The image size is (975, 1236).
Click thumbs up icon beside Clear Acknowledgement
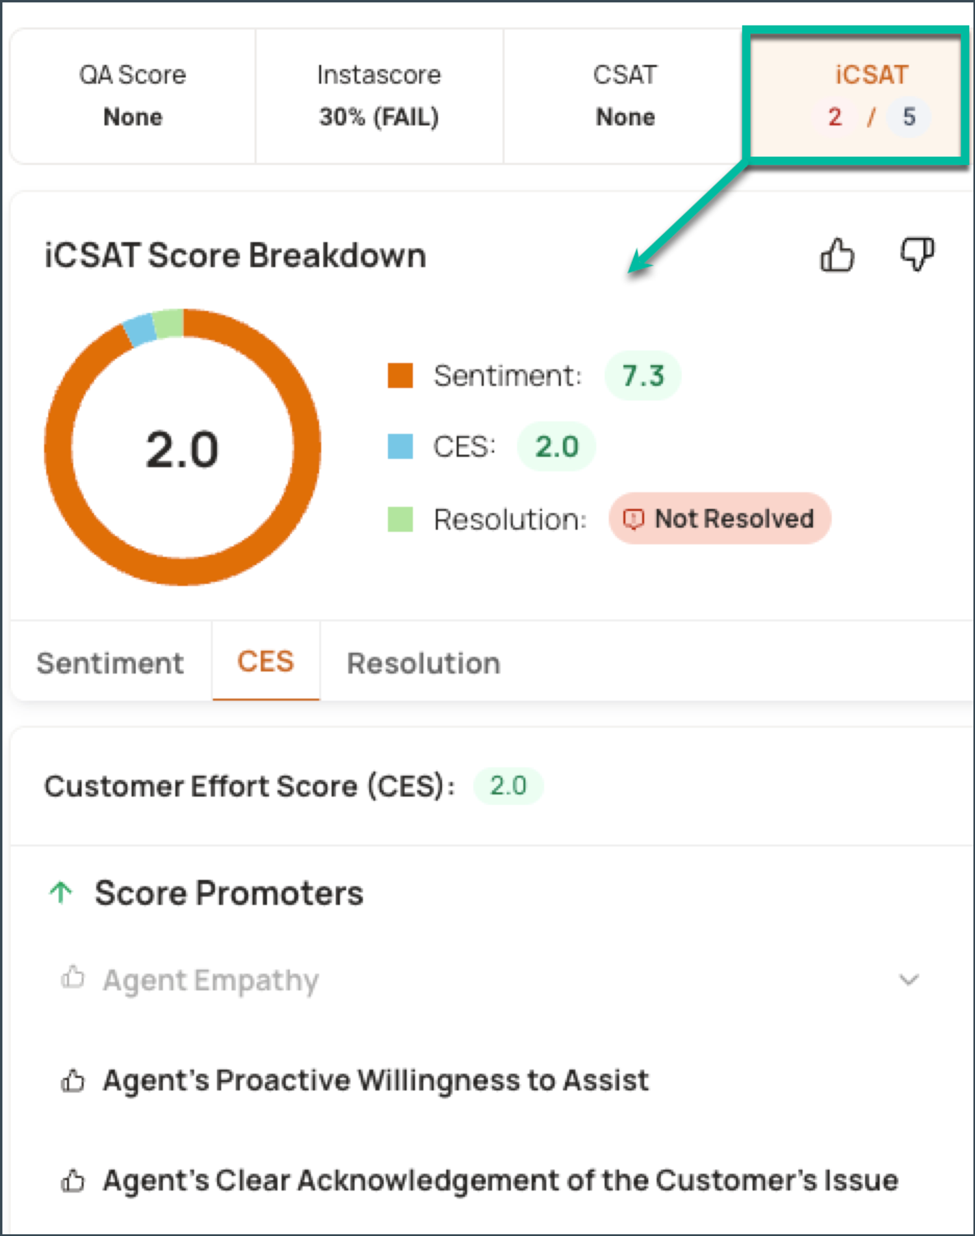click(73, 1180)
